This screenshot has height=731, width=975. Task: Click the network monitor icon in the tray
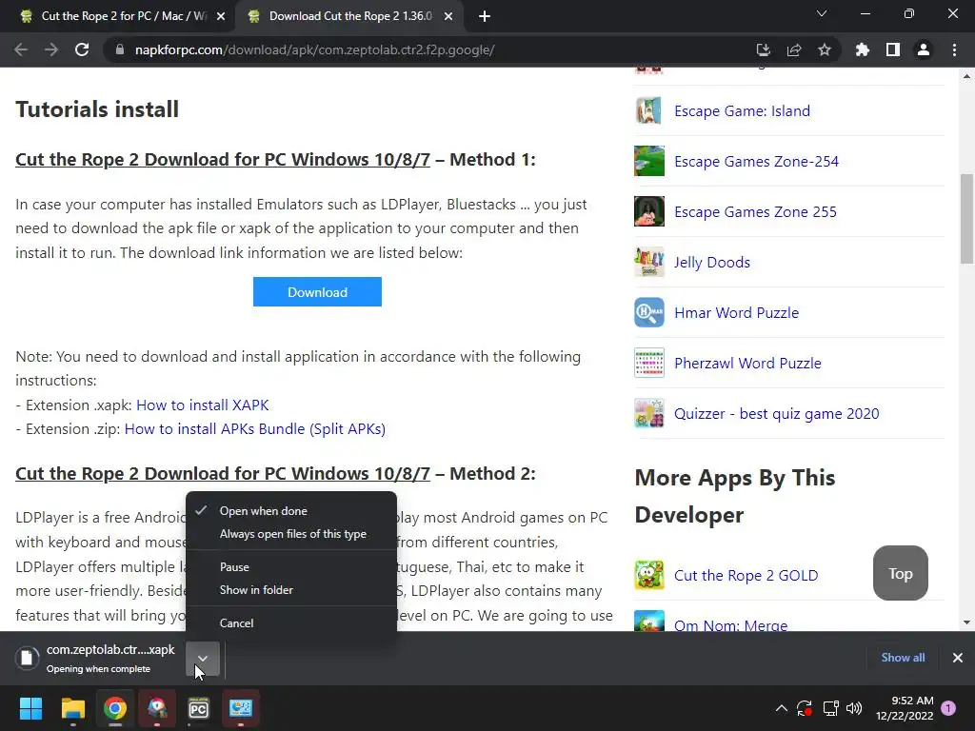(x=830, y=708)
